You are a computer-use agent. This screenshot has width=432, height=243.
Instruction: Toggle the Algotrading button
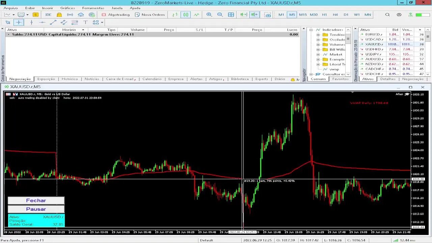click(x=116, y=15)
